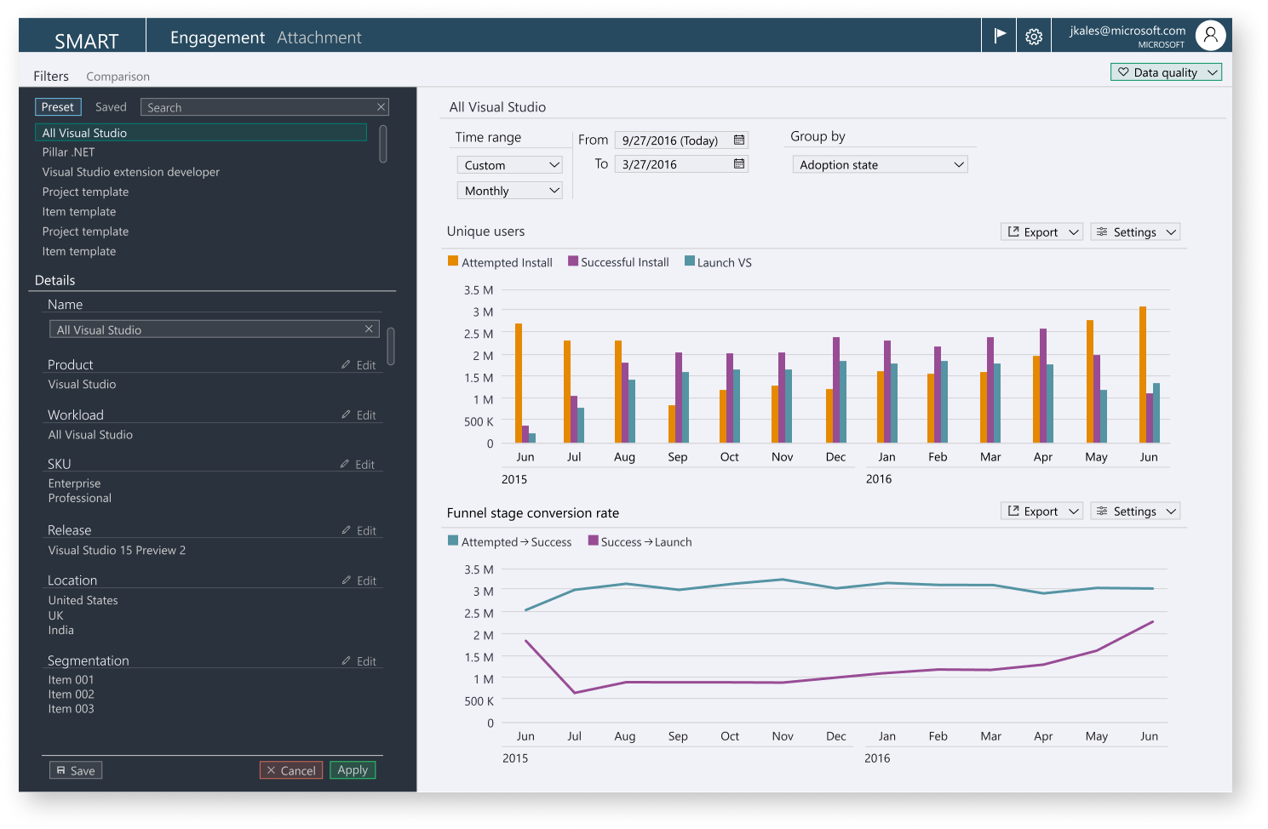The width and height of the screenshot is (1268, 829).
Task: Open Settings menu for Unique users chart
Action: click(x=1135, y=232)
